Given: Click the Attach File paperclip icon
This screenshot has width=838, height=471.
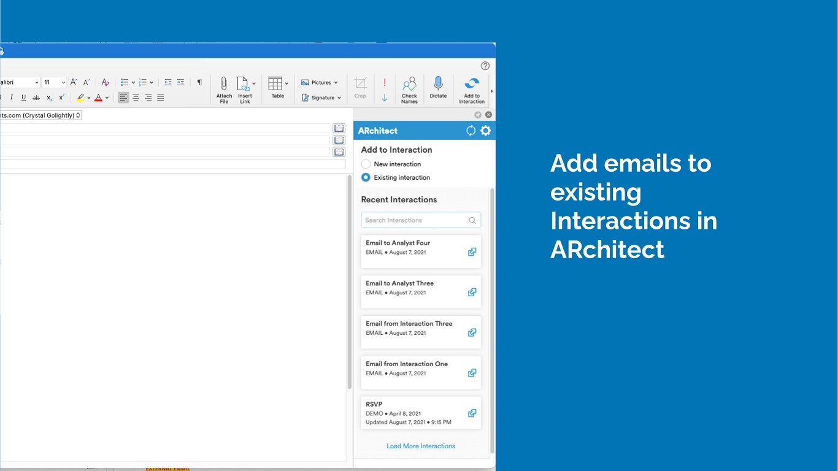Looking at the screenshot, I should 224,84.
